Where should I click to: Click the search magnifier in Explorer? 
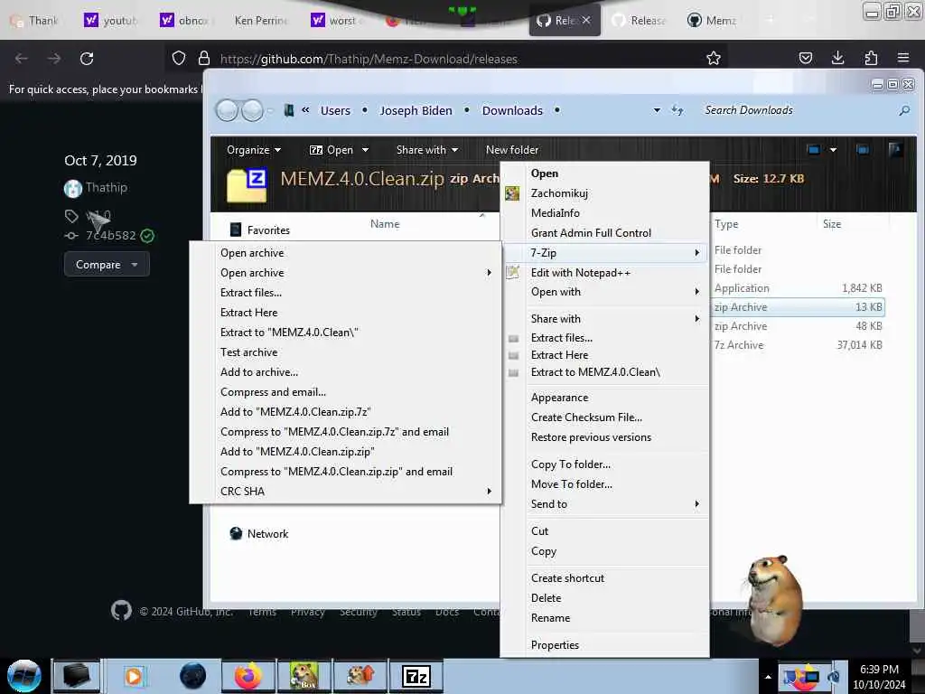[x=903, y=110]
